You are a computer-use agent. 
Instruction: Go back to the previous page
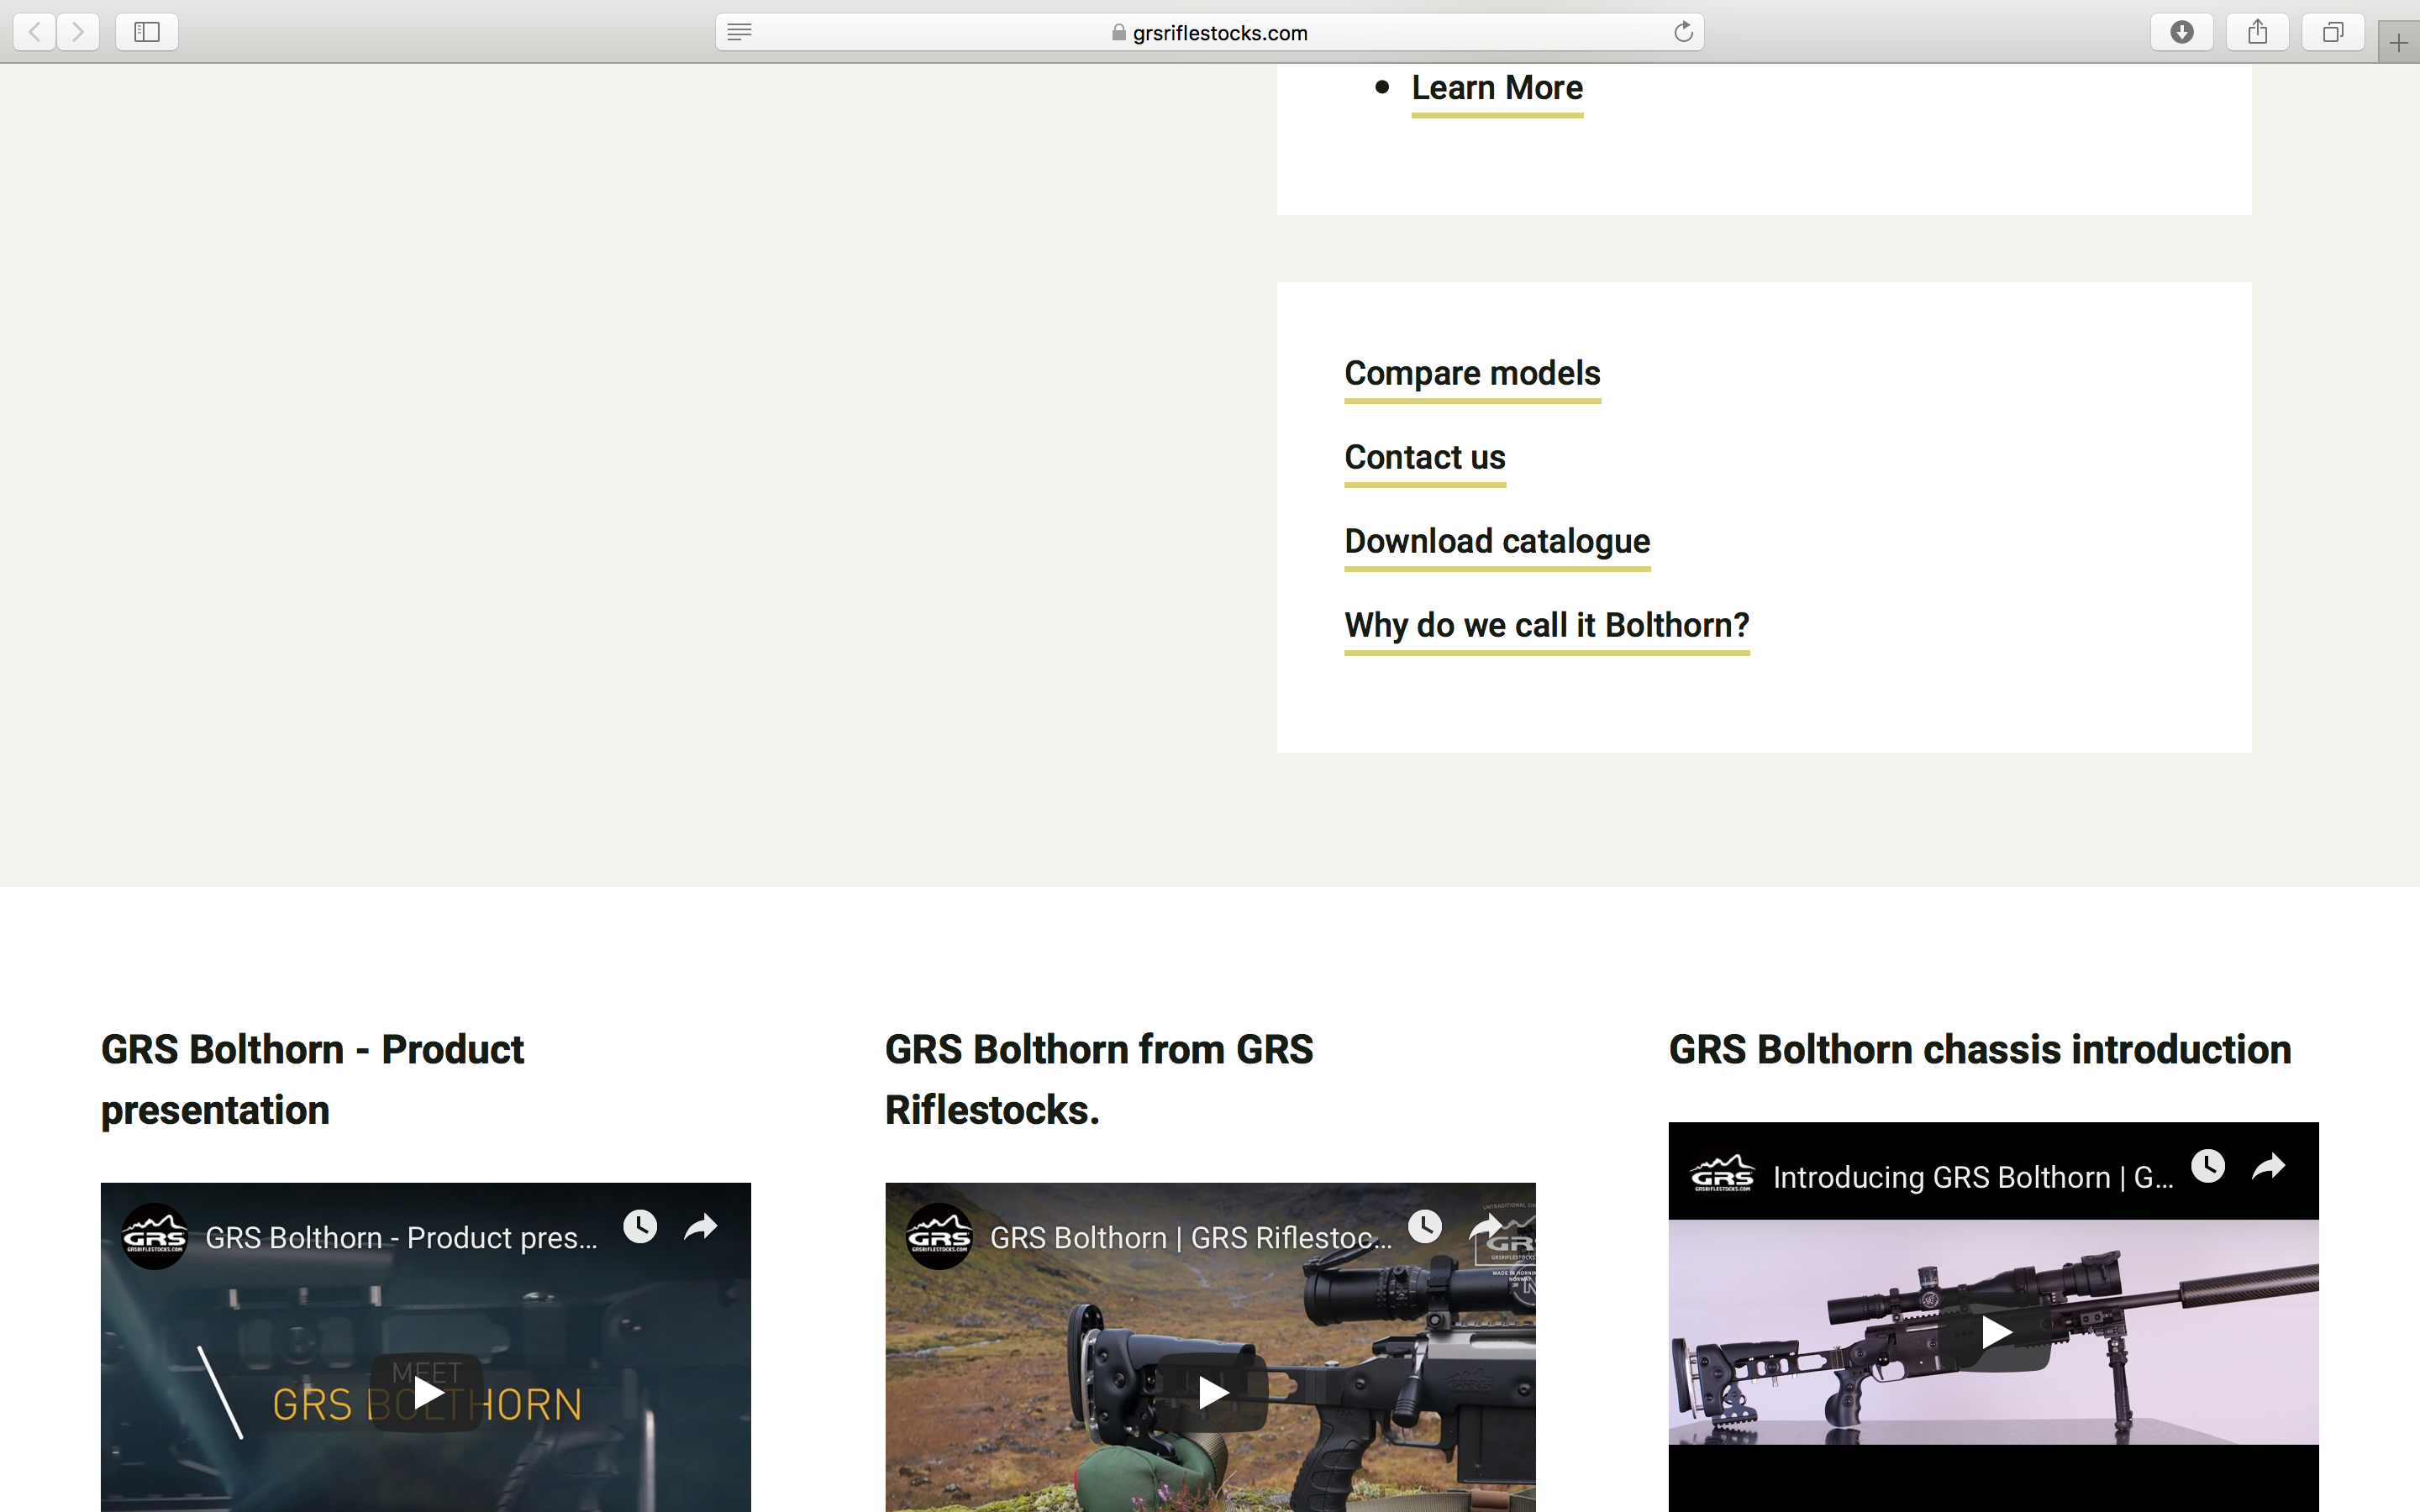click(35, 32)
